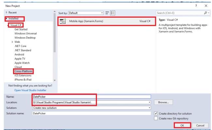The image size is (212, 130).
Task: Click the Mobile App template icon
Action: click(63, 21)
